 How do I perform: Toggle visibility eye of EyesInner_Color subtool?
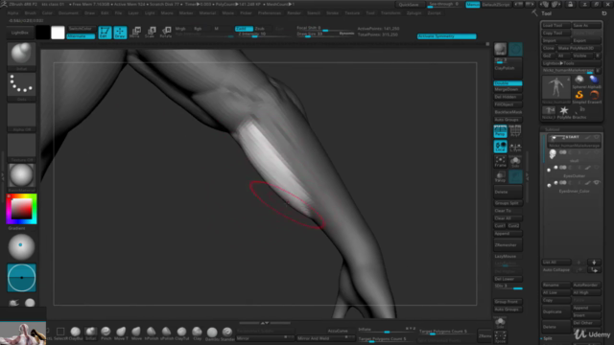(597, 183)
